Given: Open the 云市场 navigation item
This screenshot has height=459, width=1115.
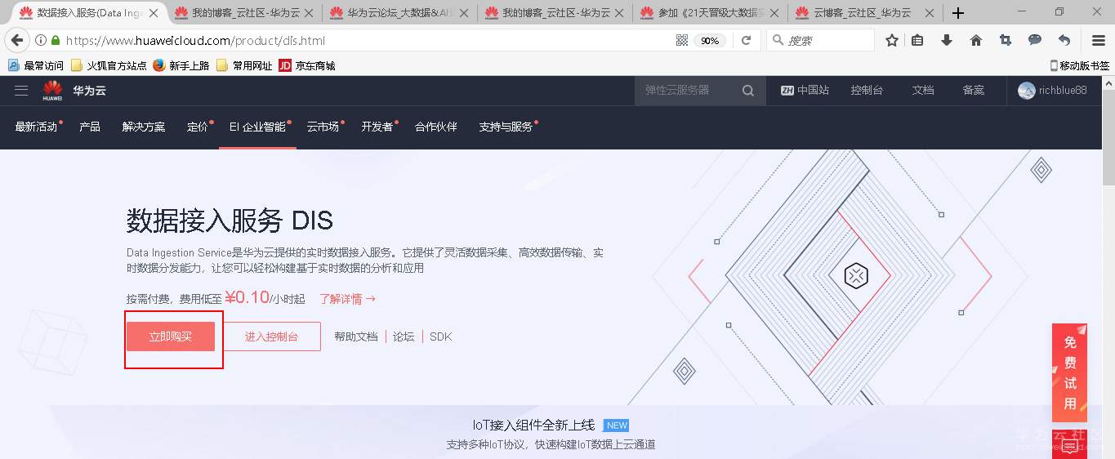Looking at the screenshot, I should pos(323,127).
